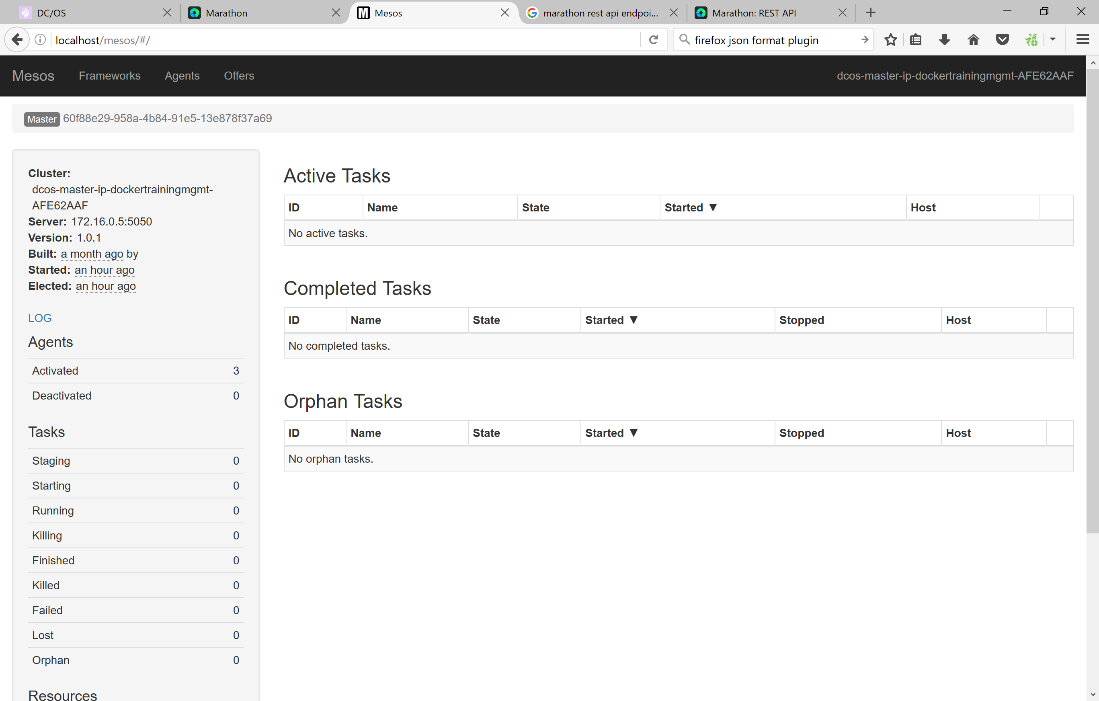
Task: Close the Mesos tab
Action: (505, 13)
